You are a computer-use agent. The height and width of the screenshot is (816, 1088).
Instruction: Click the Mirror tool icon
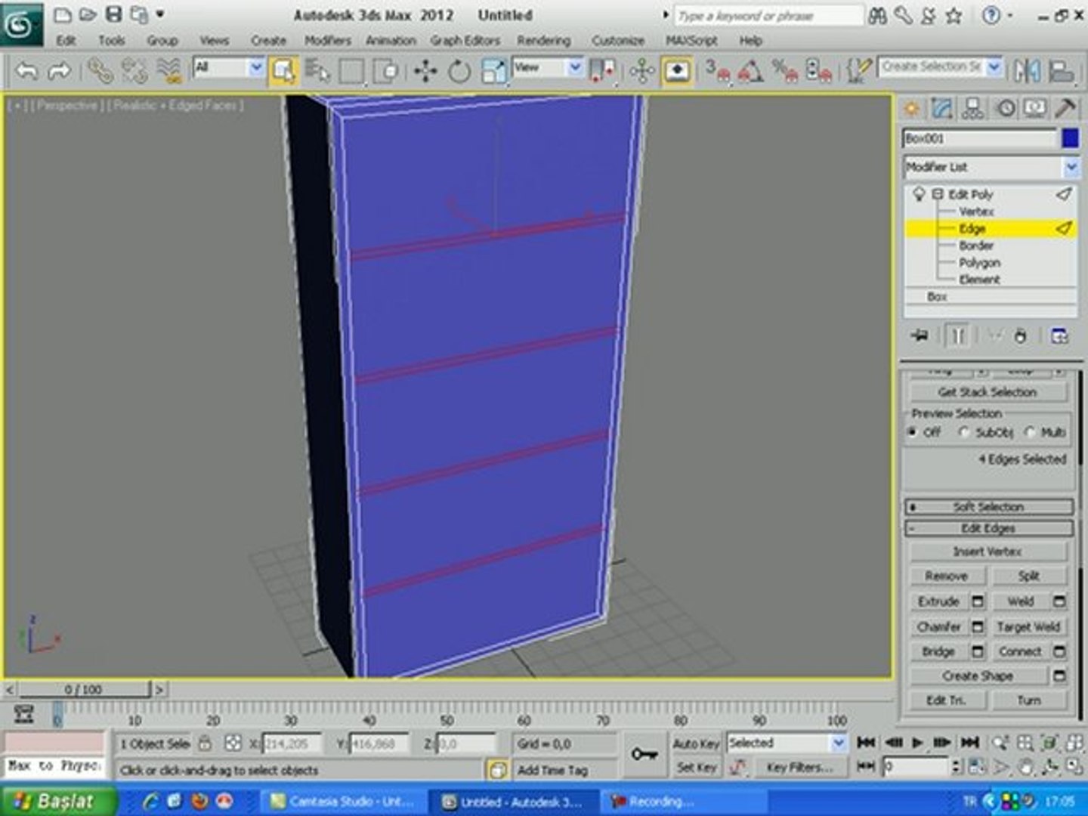[1027, 71]
